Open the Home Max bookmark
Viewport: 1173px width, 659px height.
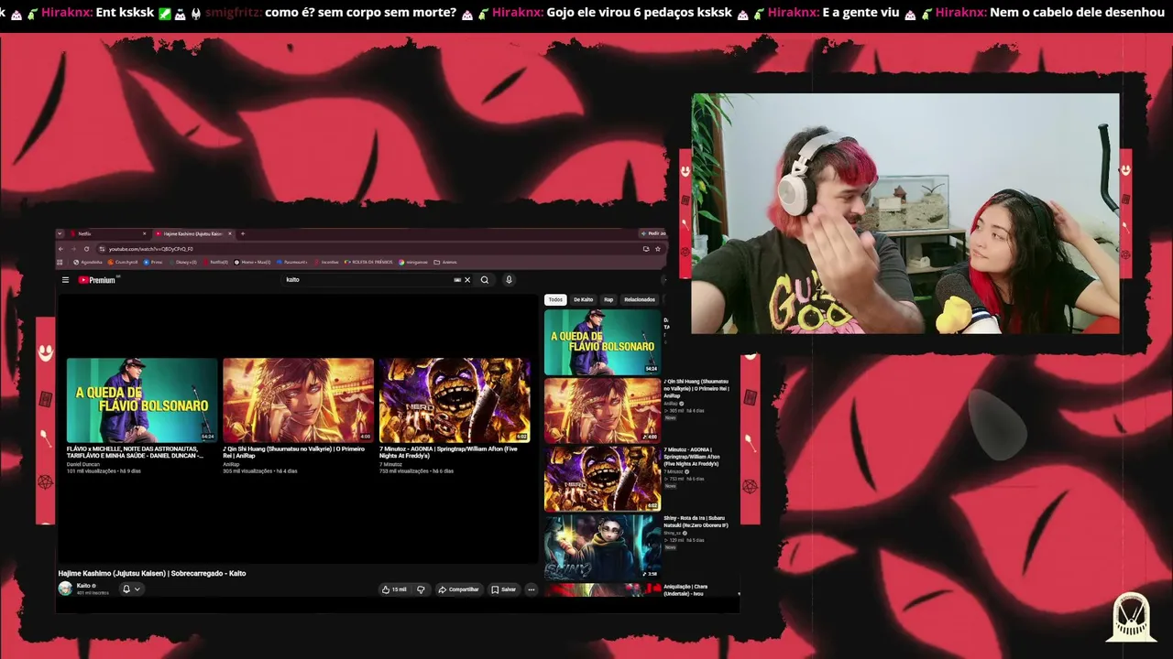click(x=252, y=263)
